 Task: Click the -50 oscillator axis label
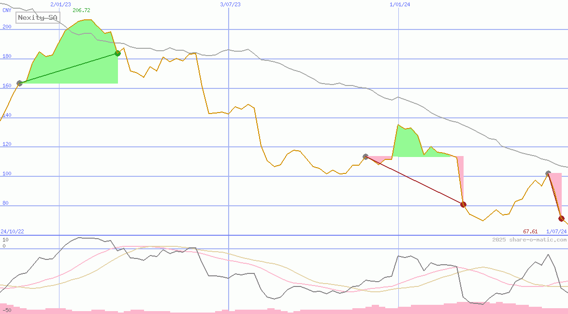pos(7,310)
